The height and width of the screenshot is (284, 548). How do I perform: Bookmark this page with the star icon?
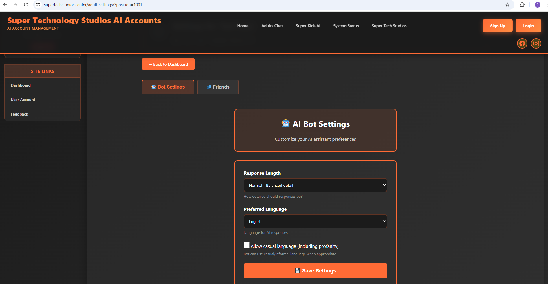pyautogui.click(x=507, y=5)
